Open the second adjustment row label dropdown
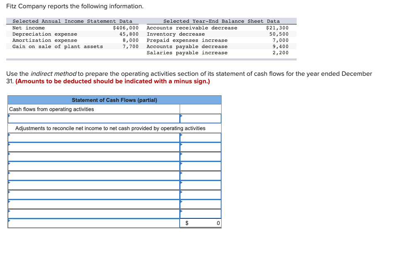Image resolution: width=400 pixels, height=278 pixels. pyautogui.click(x=94, y=147)
